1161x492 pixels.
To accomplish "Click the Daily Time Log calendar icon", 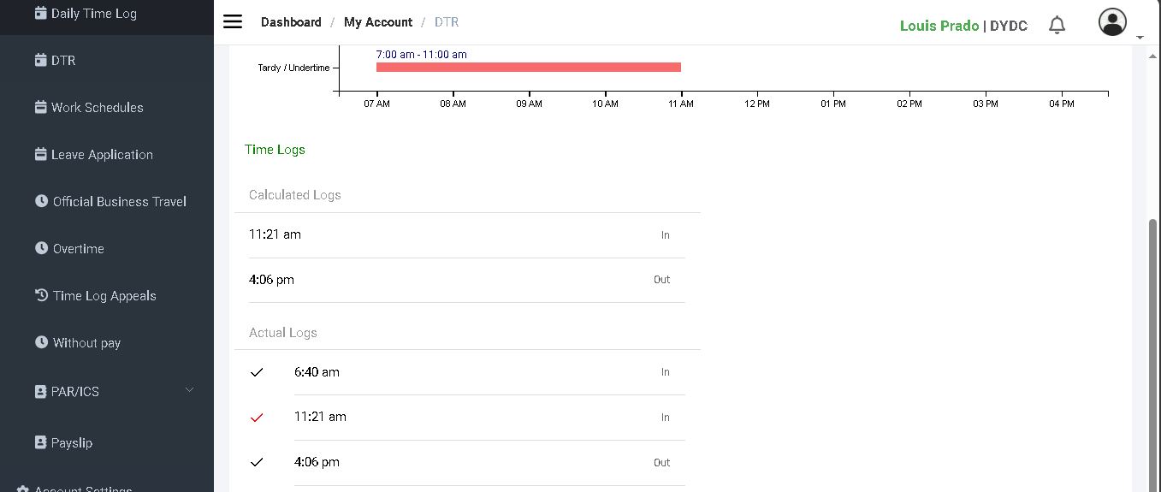I will point(40,13).
